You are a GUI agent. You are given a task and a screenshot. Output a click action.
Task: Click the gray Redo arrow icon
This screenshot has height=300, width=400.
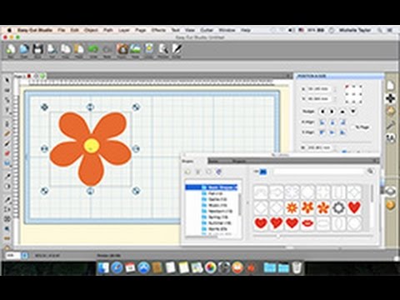coord(107,50)
